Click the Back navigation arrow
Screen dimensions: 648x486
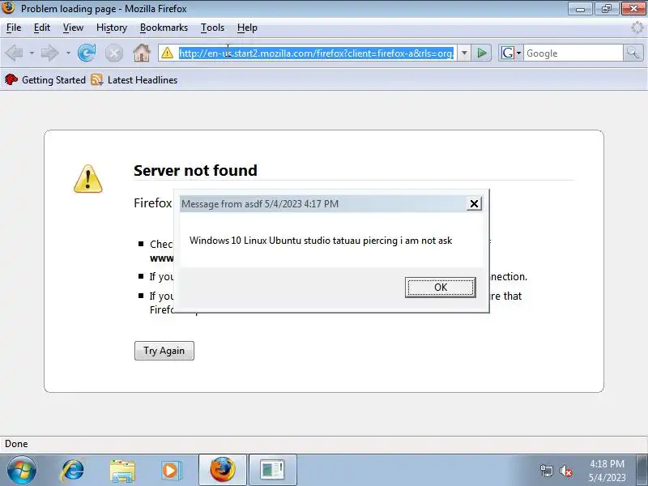point(15,53)
